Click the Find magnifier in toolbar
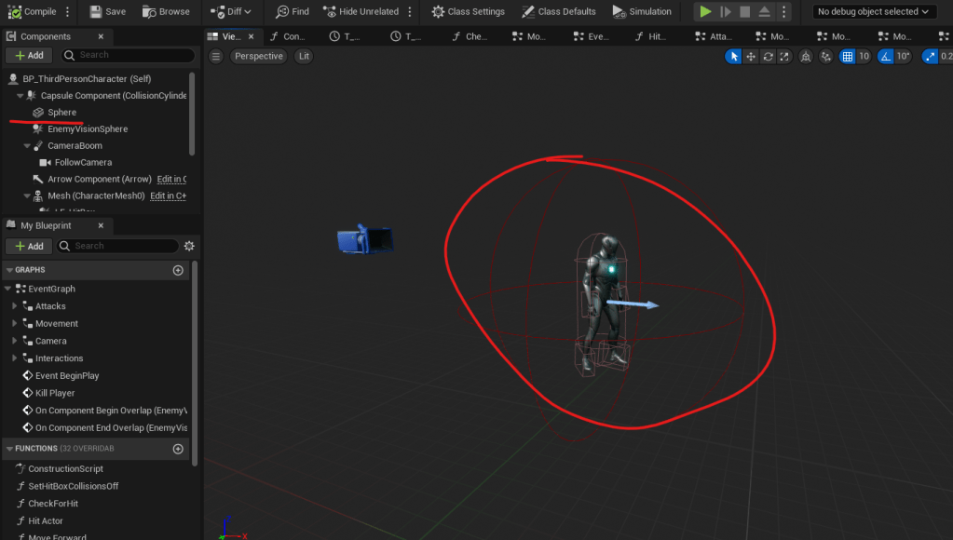The image size is (953, 540). tap(283, 11)
